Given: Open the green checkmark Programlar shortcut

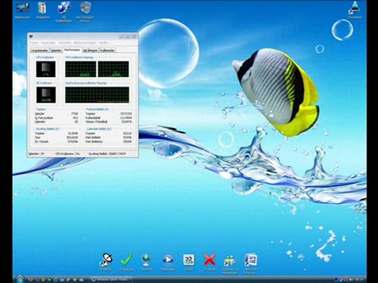Looking at the screenshot, I should pyautogui.click(x=126, y=262).
